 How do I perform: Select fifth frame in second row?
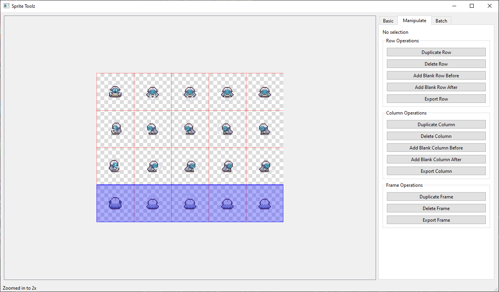pos(265,129)
